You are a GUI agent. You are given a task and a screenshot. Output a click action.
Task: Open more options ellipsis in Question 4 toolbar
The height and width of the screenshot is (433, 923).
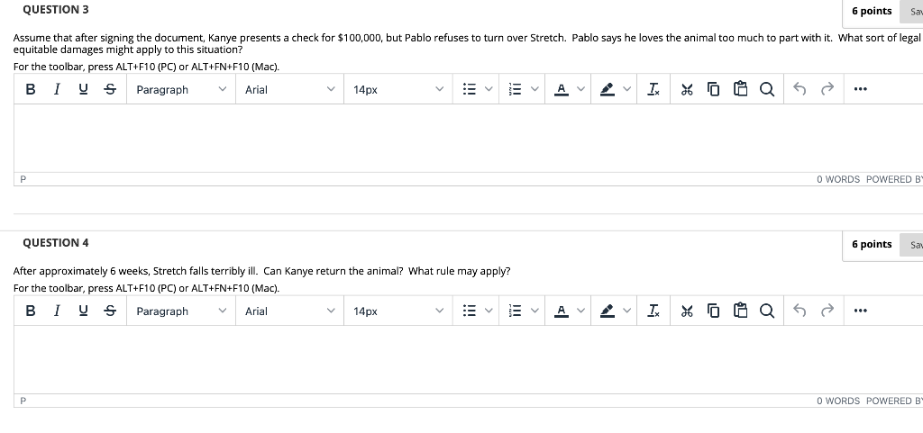860,311
